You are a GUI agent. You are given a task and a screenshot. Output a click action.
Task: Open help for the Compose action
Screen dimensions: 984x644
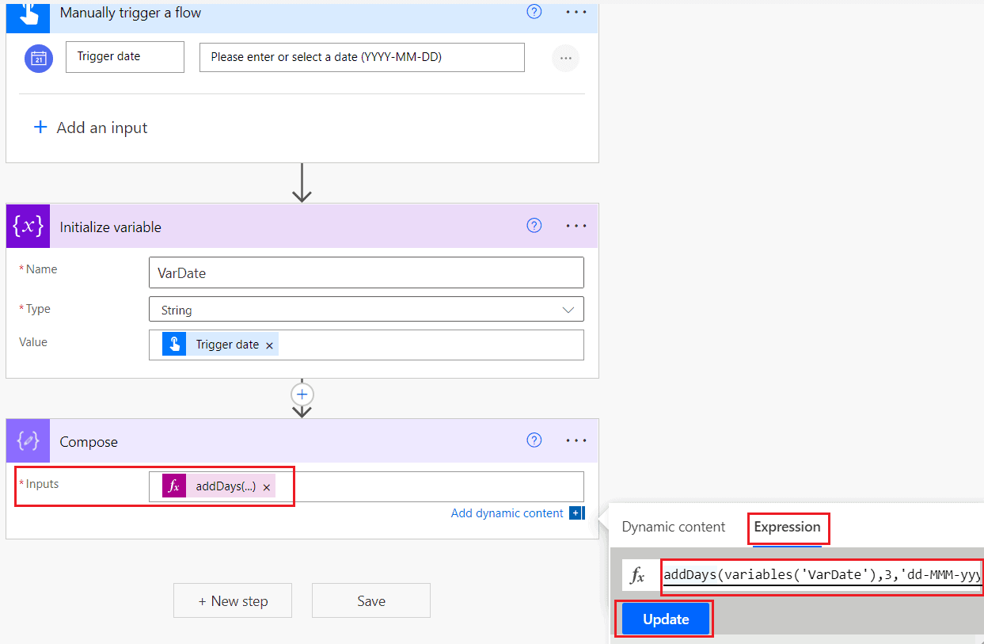534,440
